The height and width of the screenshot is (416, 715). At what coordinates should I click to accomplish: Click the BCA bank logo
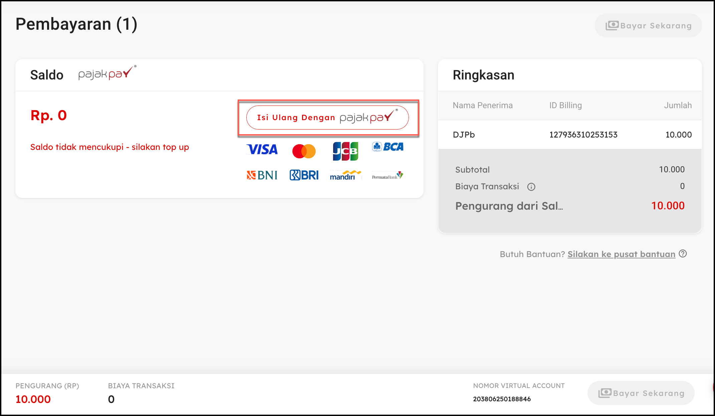tap(388, 147)
